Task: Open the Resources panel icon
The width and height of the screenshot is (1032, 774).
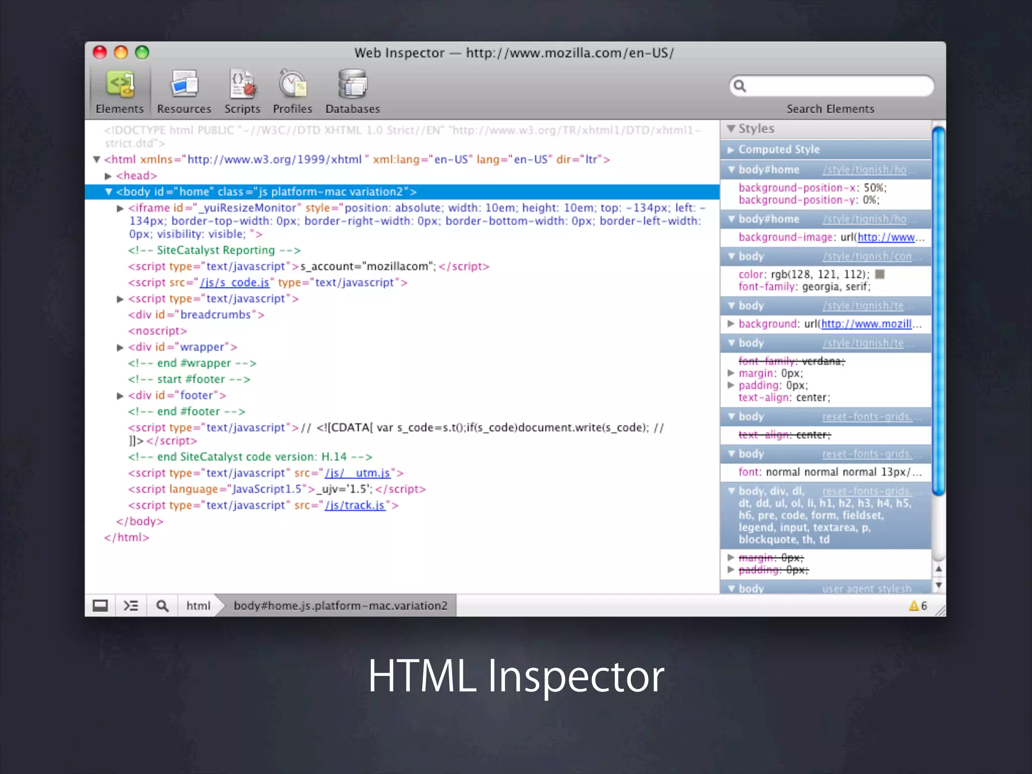Action: tap(184, 84)
